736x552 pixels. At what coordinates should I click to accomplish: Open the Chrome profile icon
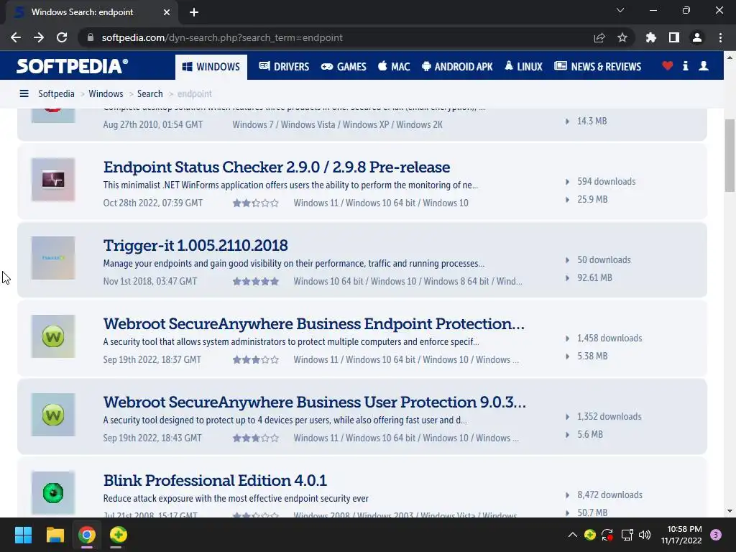[x=697, y=37]
